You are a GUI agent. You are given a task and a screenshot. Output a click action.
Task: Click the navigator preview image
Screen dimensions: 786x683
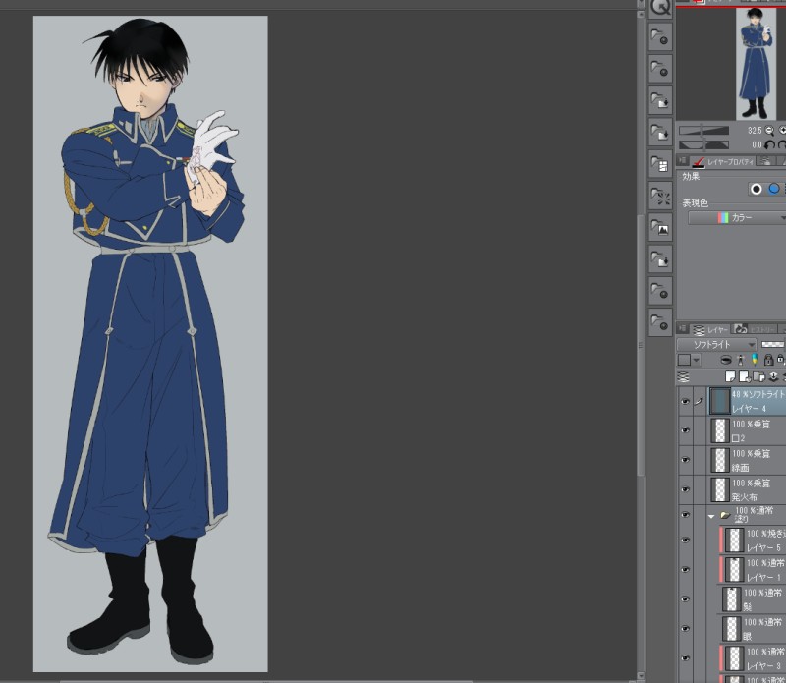pos(756,64)
